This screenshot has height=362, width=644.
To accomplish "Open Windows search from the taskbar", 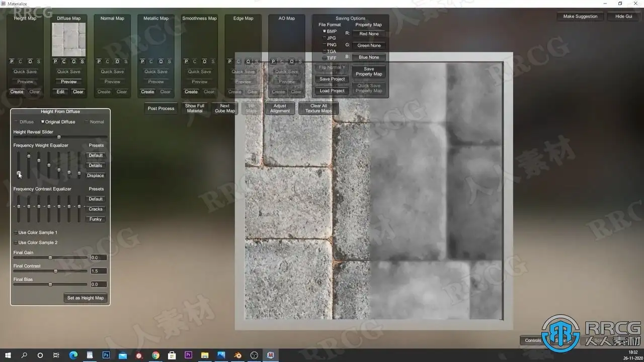I will coord(24,355).
